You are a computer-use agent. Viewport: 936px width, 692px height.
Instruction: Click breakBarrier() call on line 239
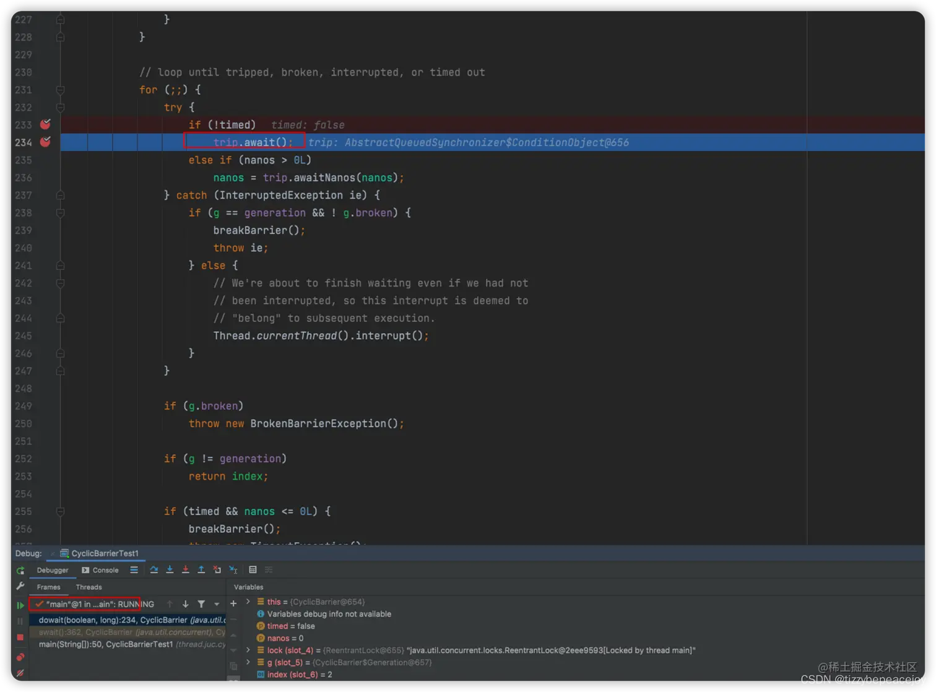pos(259,230)
